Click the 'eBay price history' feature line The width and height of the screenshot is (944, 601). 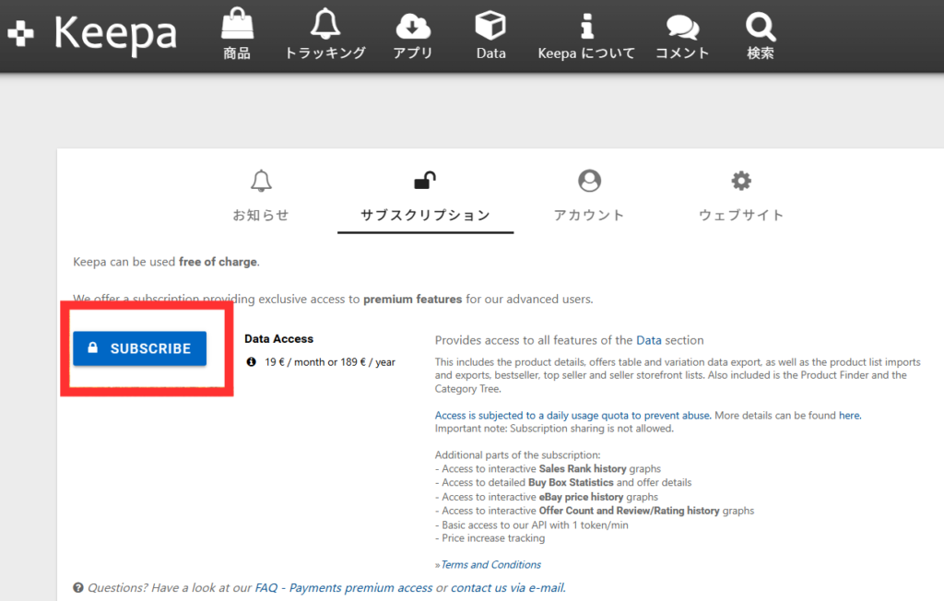546,497
